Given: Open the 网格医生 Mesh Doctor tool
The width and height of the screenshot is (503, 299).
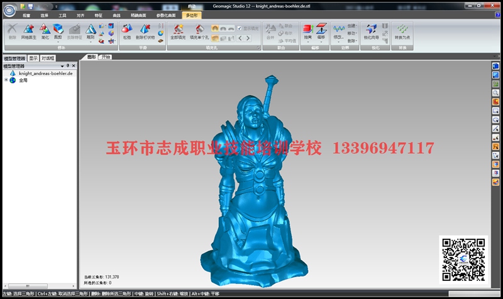Looking at the screenshot, I should (28, 32).
